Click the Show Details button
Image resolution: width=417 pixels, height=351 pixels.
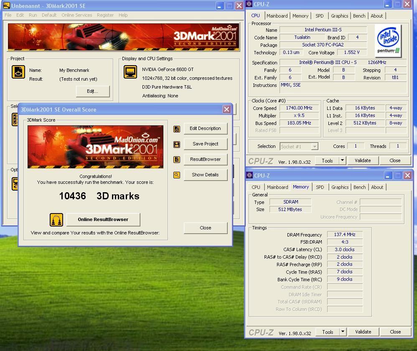tap(206, 175)
